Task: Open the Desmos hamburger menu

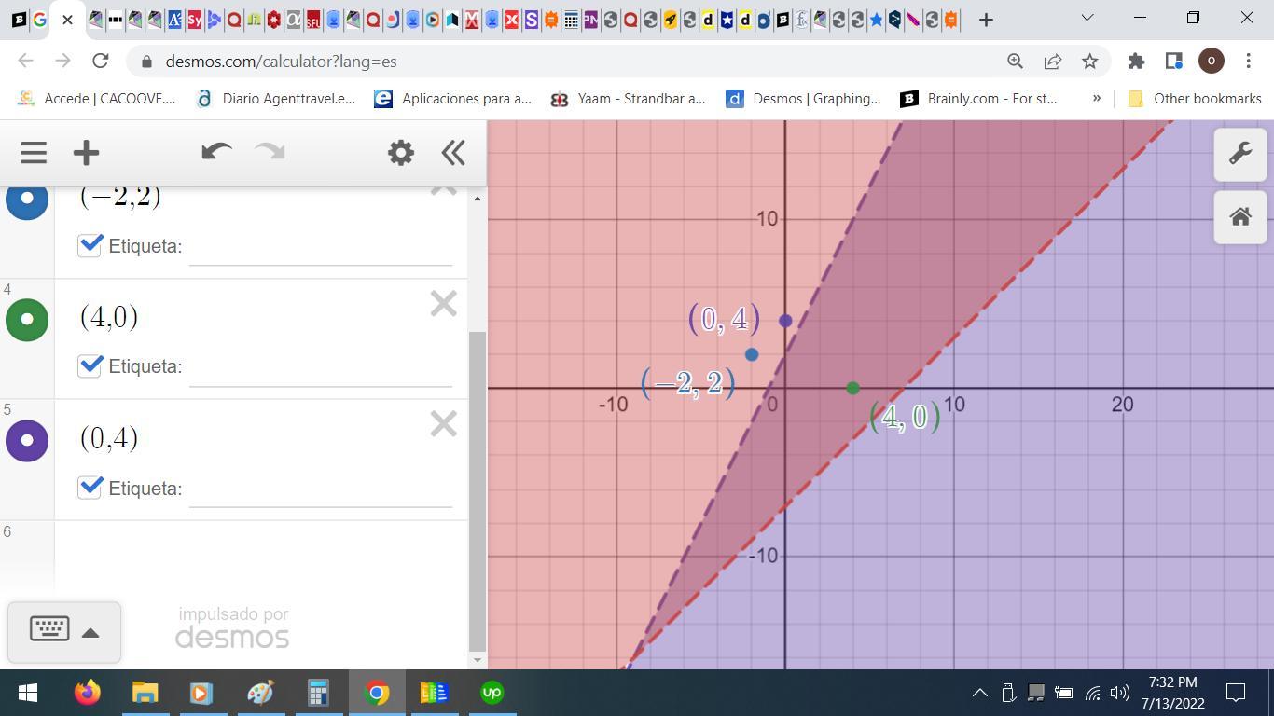Action: click(x=34, y=153)
